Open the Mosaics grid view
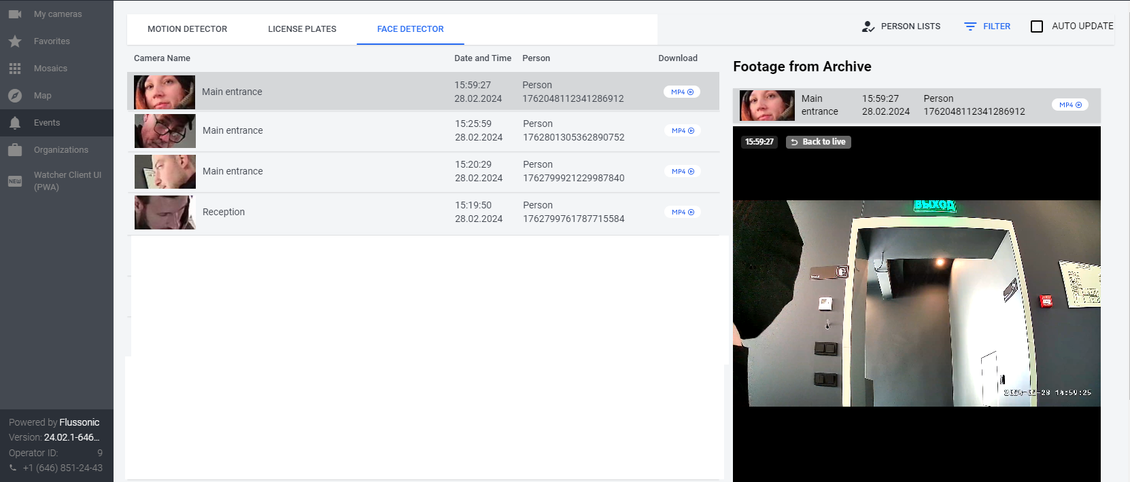The height and width of the screenshot is (482, 1130). 15,69
